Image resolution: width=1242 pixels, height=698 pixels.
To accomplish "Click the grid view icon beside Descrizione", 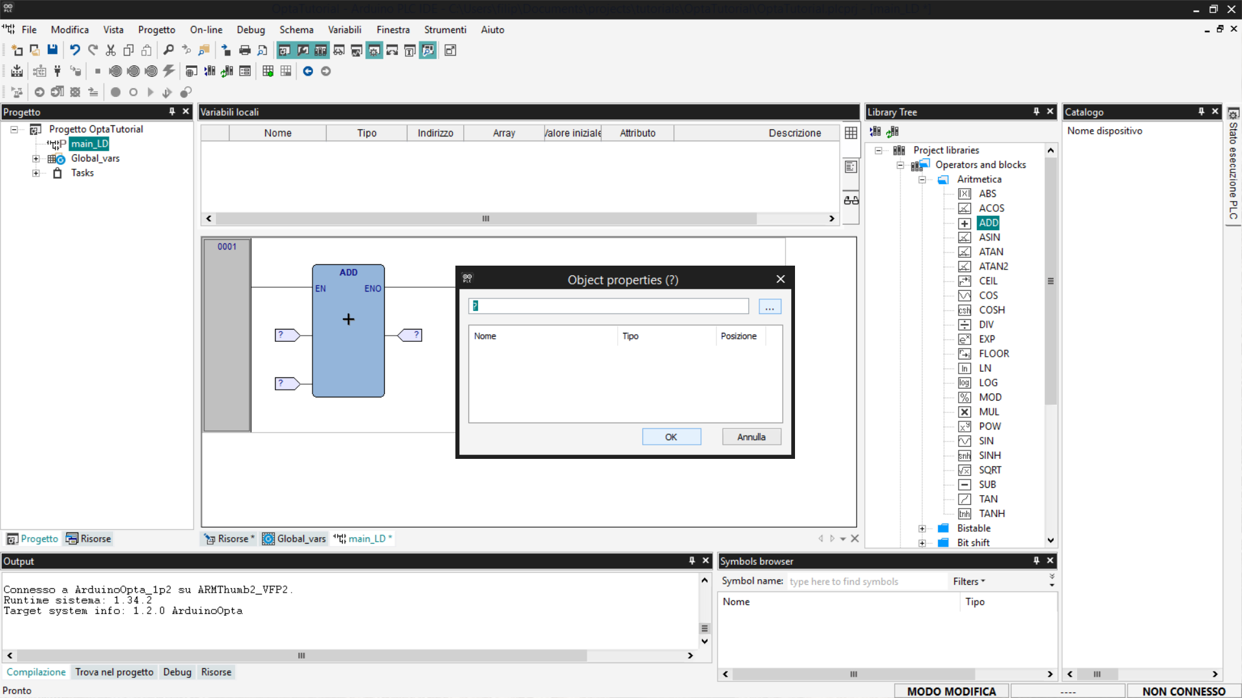I will [x=851, y=132].
